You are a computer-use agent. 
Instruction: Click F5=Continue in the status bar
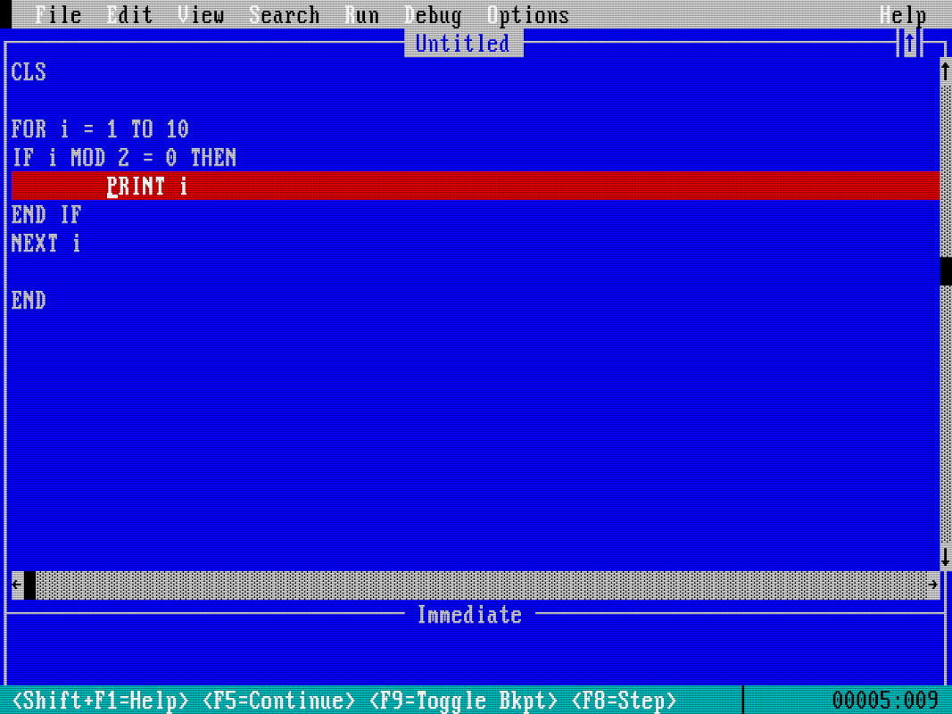click(x=277, y=701)
